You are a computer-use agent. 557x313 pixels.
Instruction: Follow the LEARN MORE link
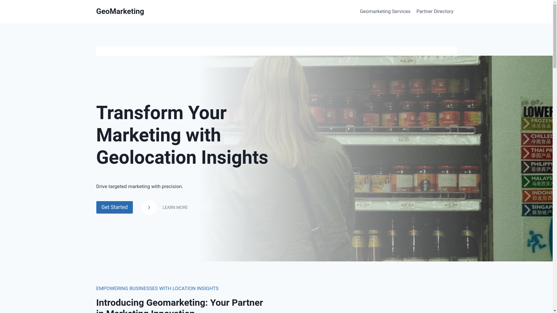[x=175, y=208]
